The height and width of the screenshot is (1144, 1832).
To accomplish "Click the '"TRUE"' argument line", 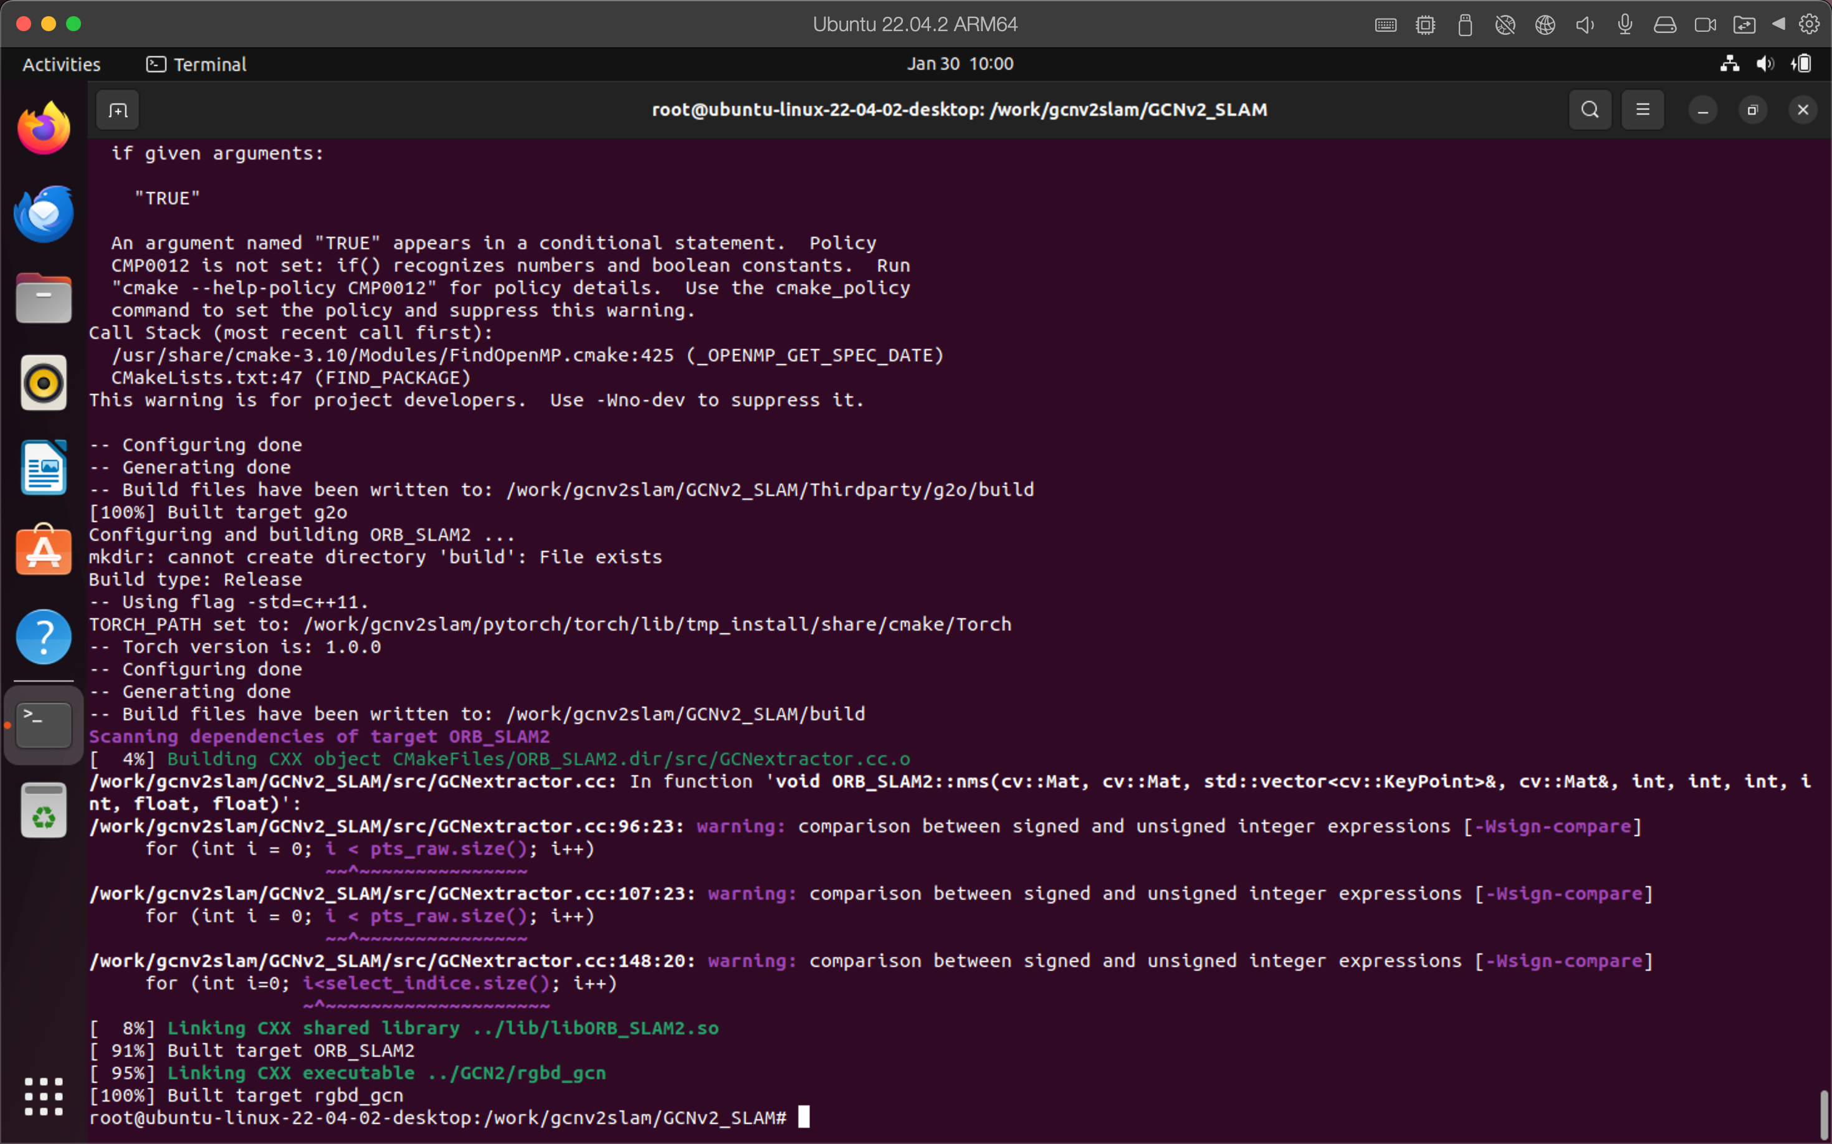I will tap(167, 198).
